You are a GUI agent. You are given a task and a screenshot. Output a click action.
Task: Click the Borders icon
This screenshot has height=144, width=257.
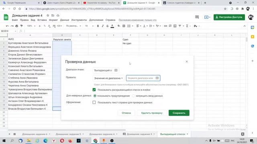pos(124,26)
